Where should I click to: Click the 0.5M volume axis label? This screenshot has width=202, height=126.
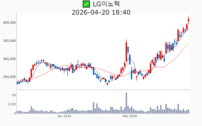coord(12,104)
